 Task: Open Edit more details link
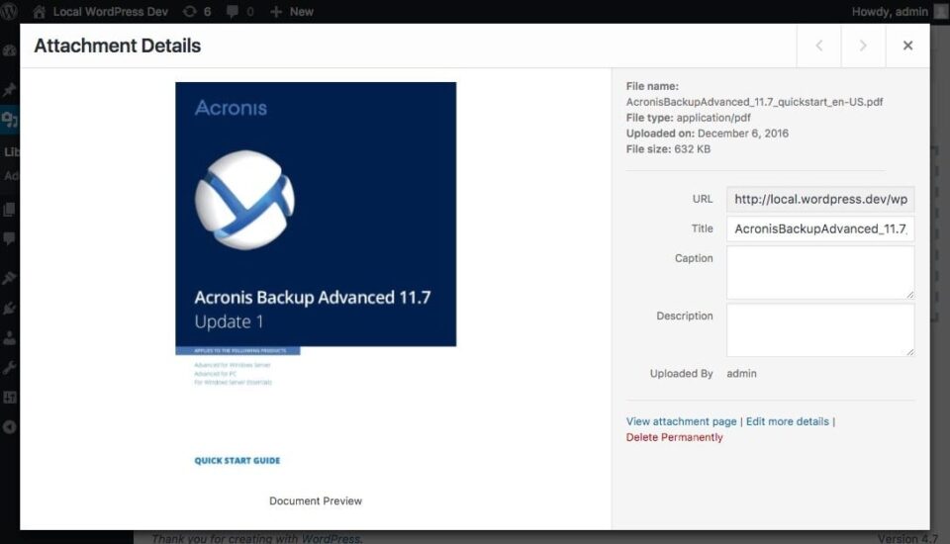tap(787, 421)
